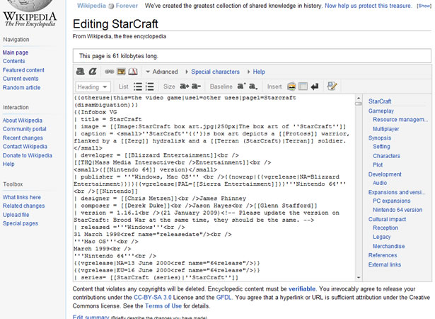Screen dimensions: 435x319
Task: Open Upload file in the Toolbox
Action: (16, 215)
